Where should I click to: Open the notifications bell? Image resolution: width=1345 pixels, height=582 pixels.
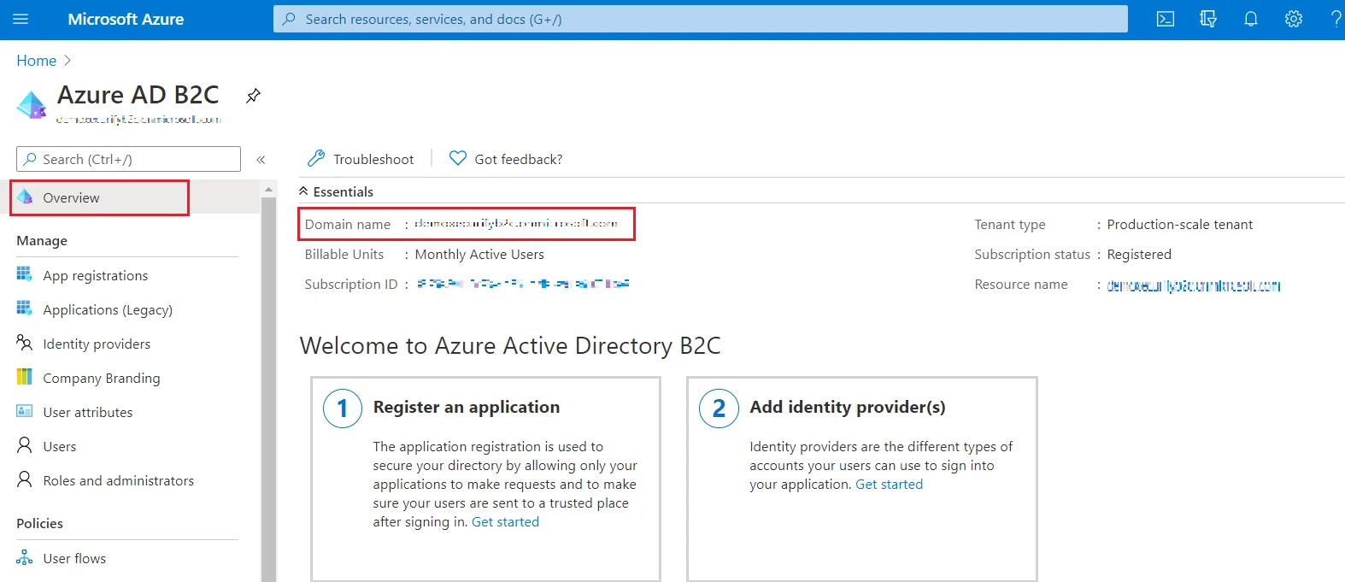pyautogui.click(x=1251, y=19)
